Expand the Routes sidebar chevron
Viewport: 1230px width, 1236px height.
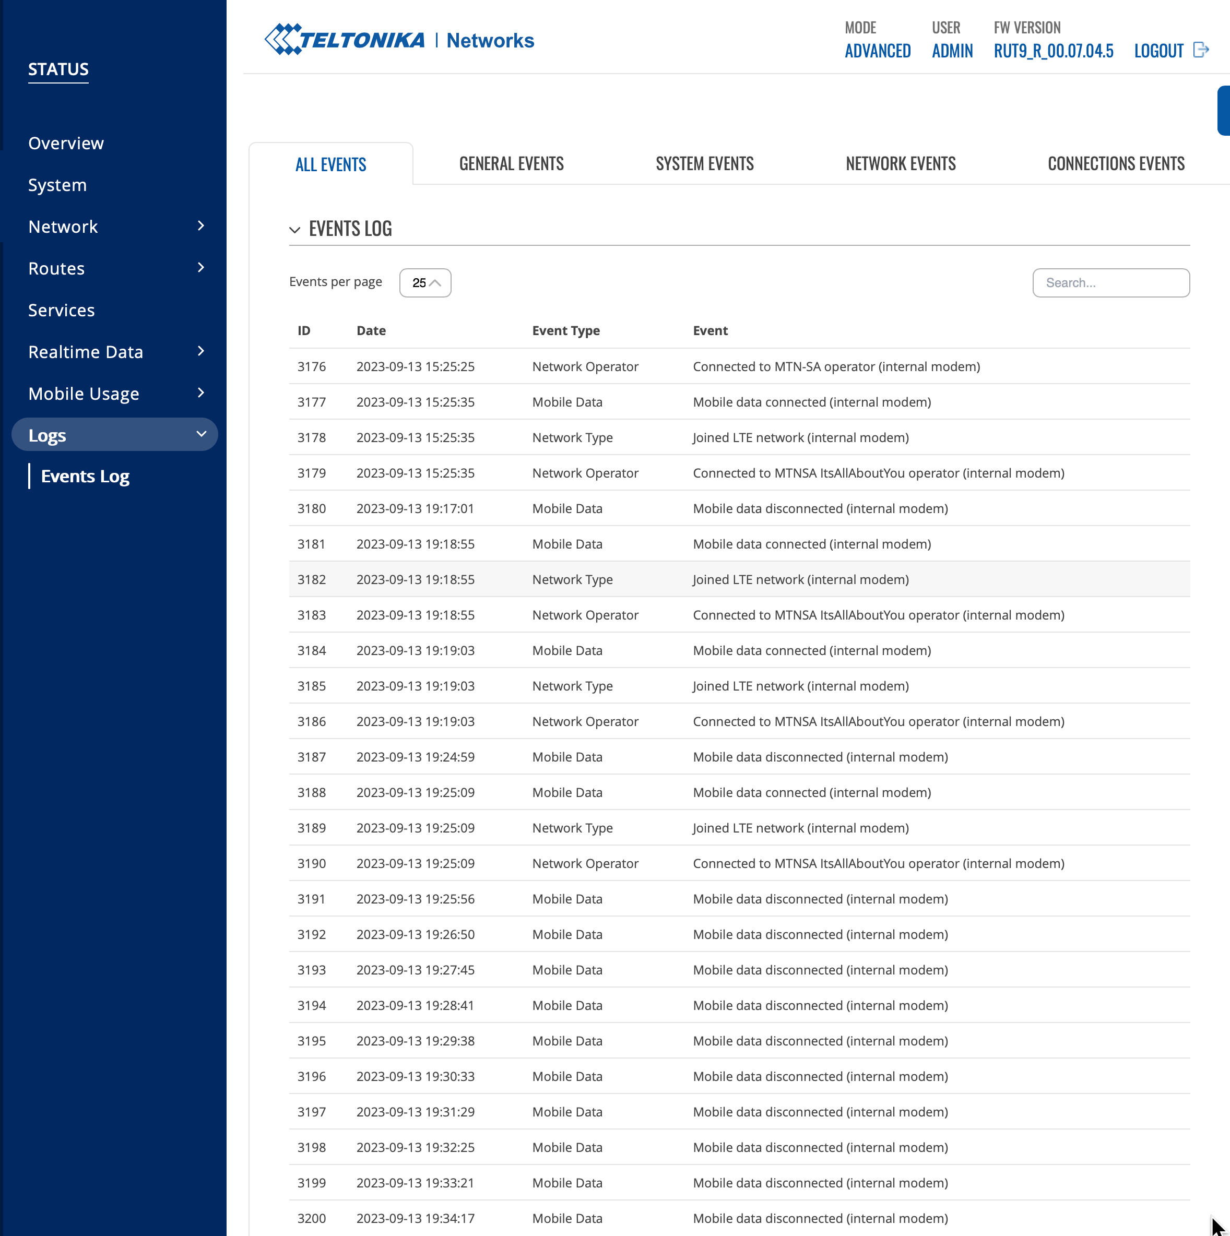click(201, 267)
